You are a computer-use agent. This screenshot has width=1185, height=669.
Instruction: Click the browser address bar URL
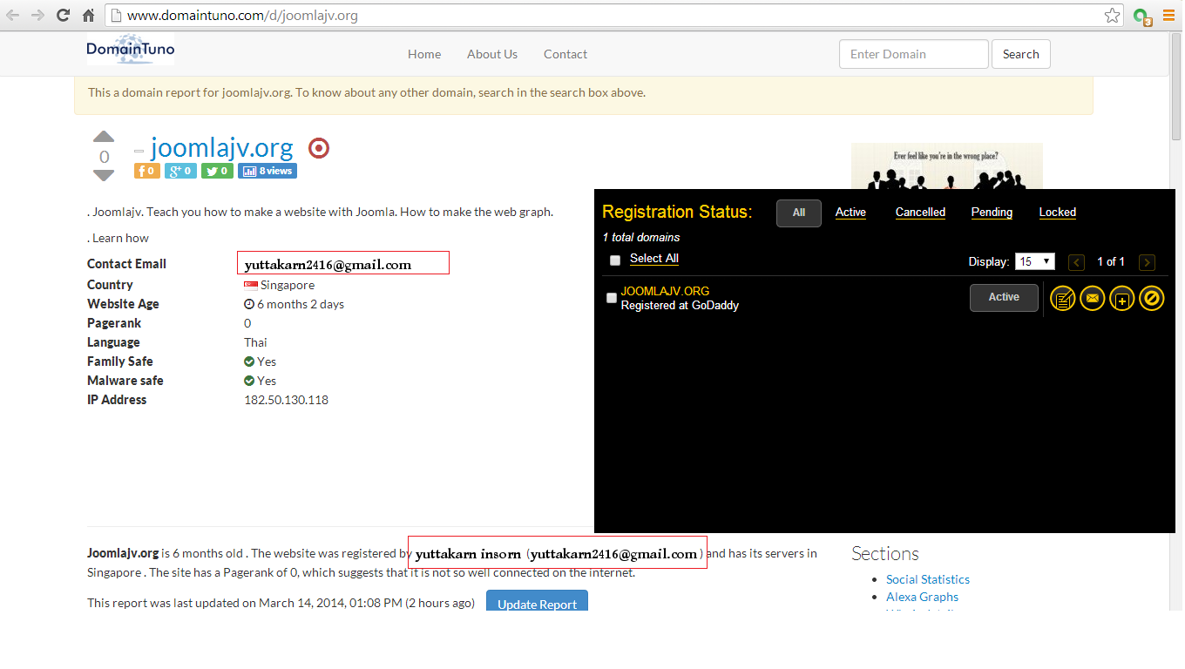tap(242, 16)
